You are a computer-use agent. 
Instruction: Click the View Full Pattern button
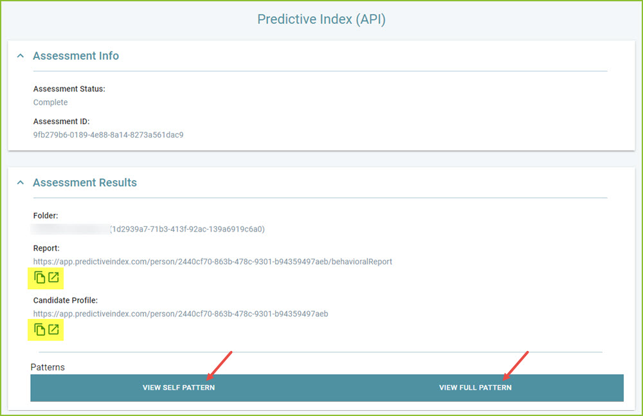[475, 388]
